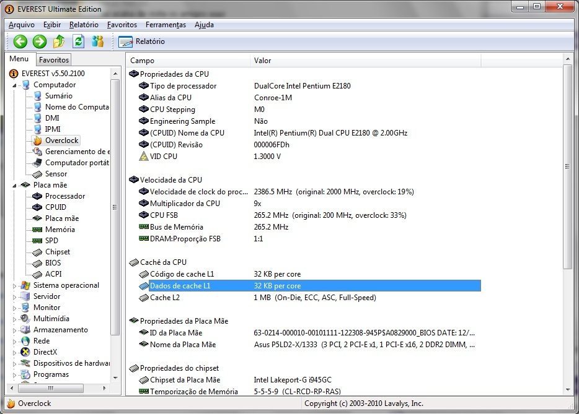This screenshot has height=414, width=579.
Task: Collapse the Computador tree node
Action: [x=14, y=85]
